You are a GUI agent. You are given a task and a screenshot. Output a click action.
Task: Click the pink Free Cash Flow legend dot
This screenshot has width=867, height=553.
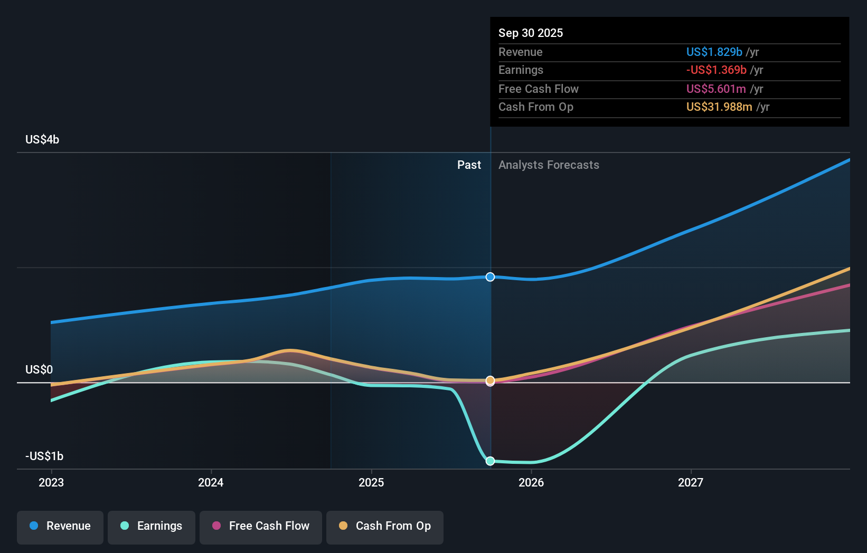pyautogui.click(x=217, y=526)
